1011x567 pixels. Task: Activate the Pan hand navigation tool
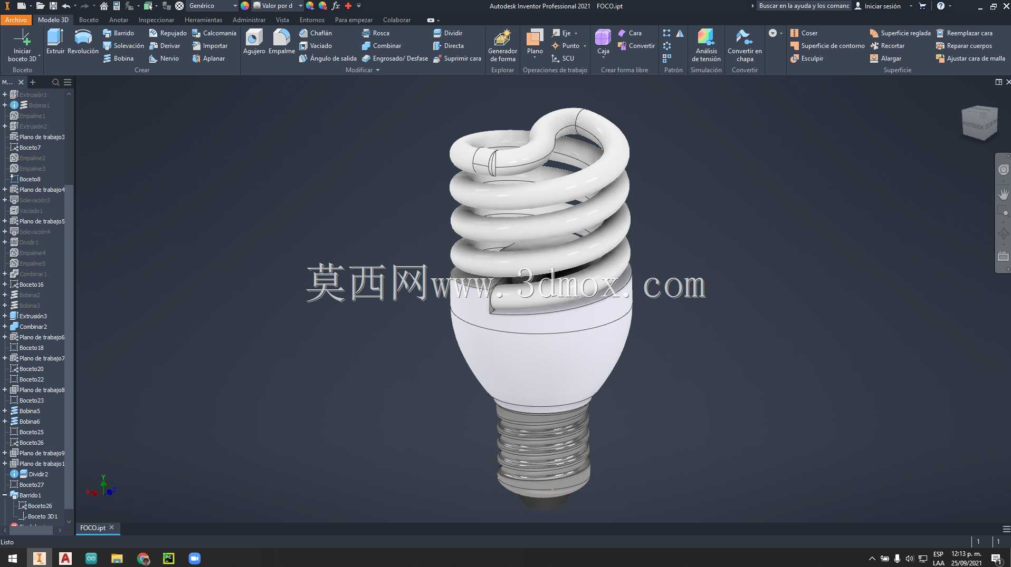[x=1003, y=194]
